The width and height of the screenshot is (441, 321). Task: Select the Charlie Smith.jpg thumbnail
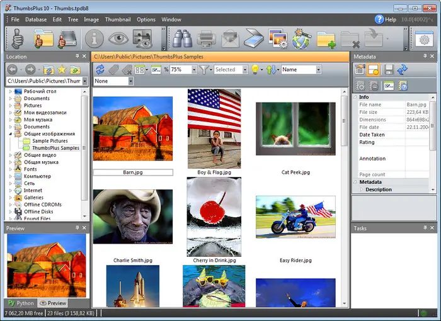(133, 217)
